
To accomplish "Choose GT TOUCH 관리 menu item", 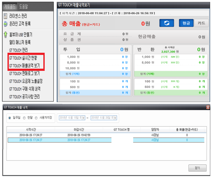I will 18,50.
